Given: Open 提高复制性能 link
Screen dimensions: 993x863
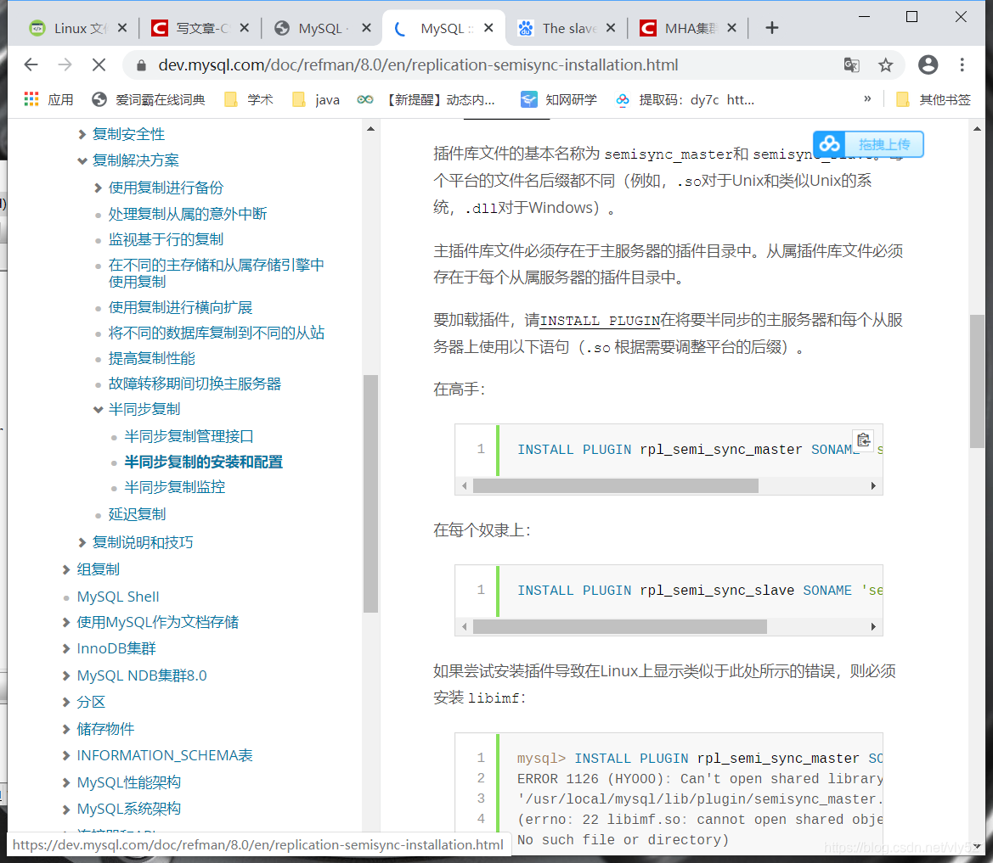Looking at the screenshot, I should pyautogui.click(x=151, y=358).
